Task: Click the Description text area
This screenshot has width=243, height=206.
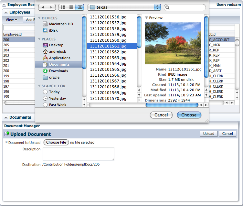Action: click(79, 154)
